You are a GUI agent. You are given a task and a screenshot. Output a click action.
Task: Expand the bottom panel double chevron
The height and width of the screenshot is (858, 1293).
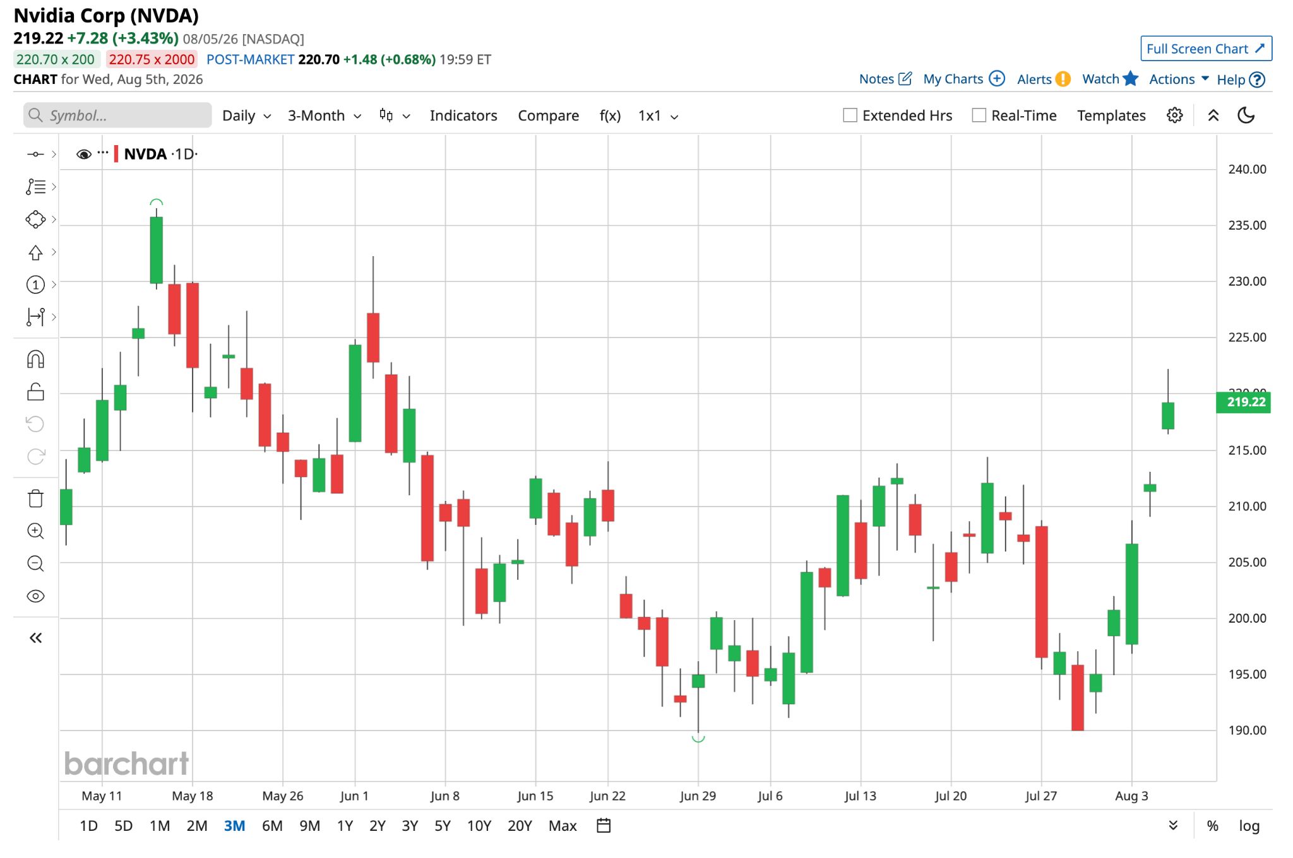pos(1173,825)
